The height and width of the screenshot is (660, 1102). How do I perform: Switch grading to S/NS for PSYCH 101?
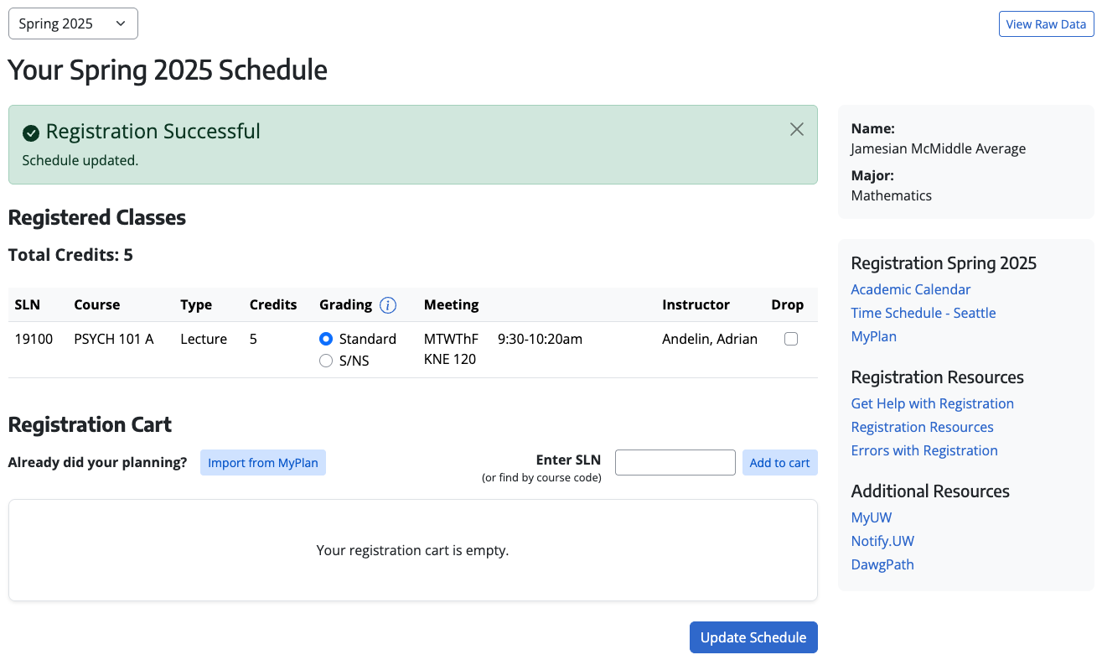[x=326, y=360]
